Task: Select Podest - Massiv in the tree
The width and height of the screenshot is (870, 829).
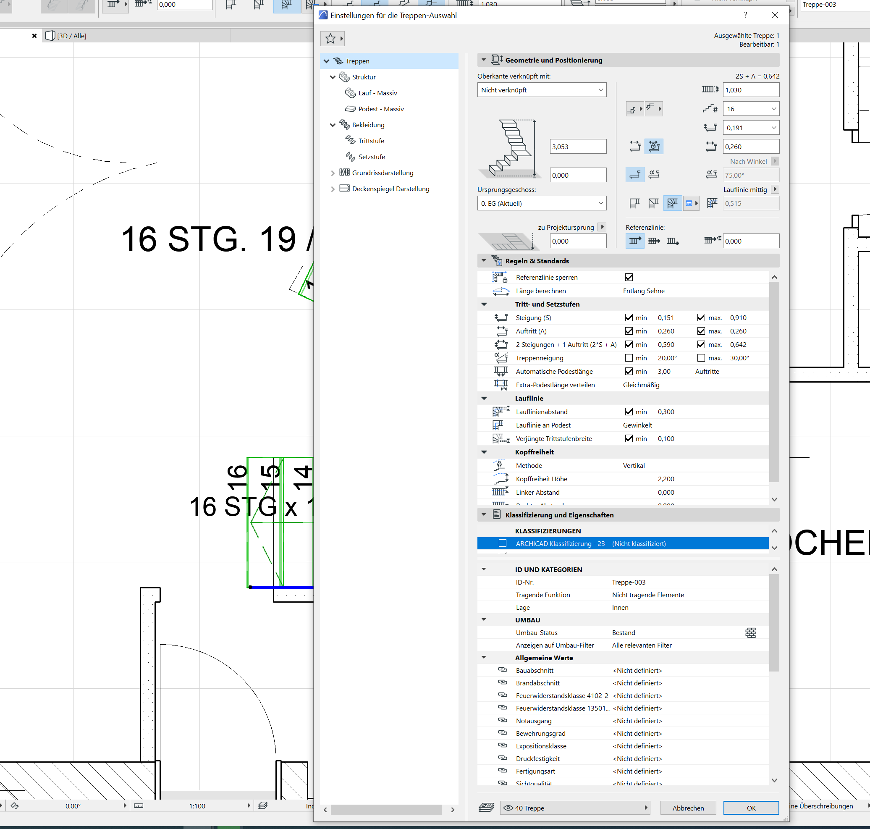Action: tap(380, 109)
